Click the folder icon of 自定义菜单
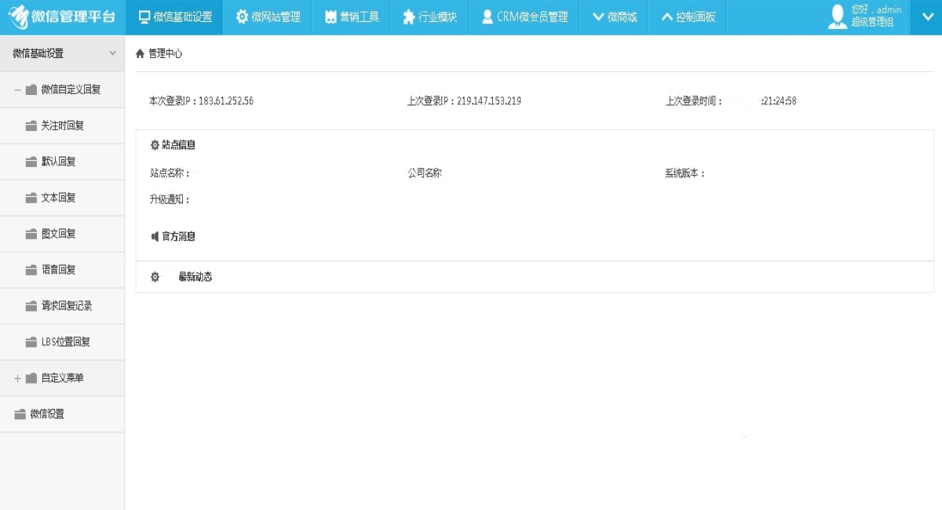 31,378
